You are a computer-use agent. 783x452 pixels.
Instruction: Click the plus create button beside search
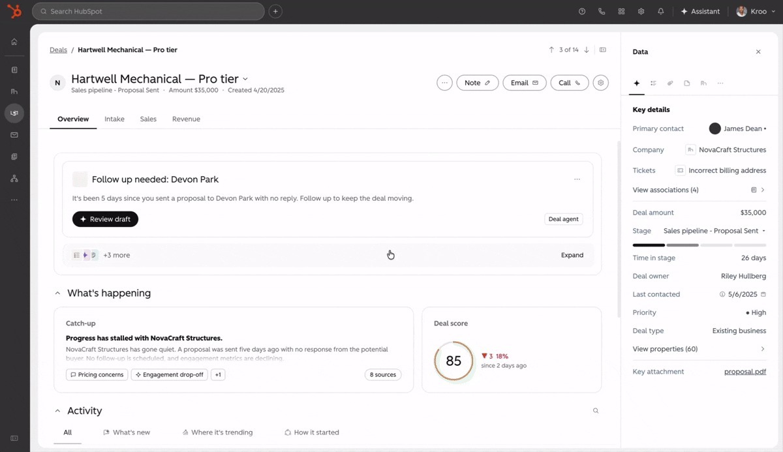tap(275, 11)
